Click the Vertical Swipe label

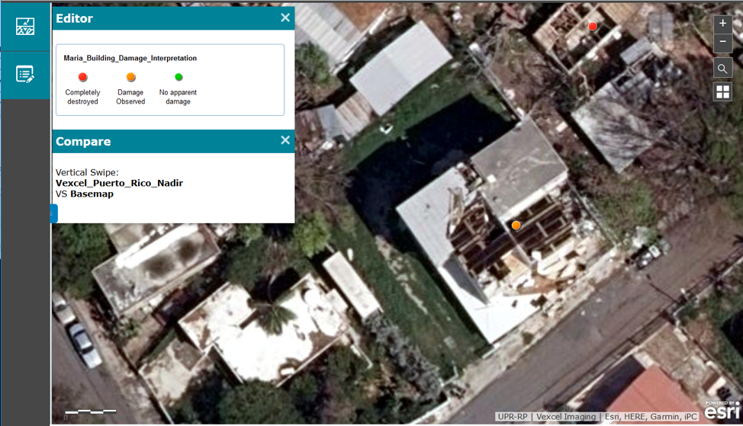tap(87, 172)
